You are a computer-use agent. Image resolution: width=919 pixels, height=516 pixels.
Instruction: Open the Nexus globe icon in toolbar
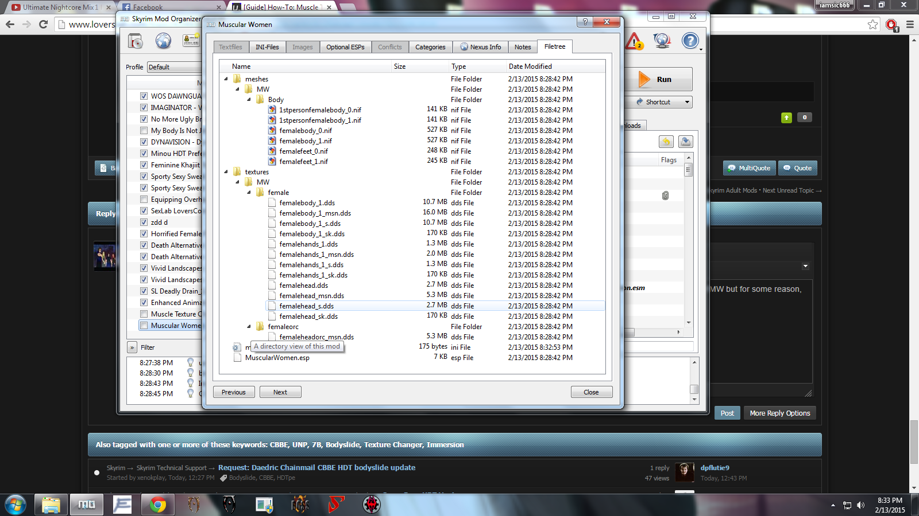[x=164, y=41]
